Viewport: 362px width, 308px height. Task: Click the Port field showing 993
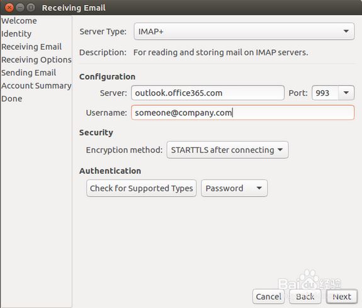(x=325, y=93)
